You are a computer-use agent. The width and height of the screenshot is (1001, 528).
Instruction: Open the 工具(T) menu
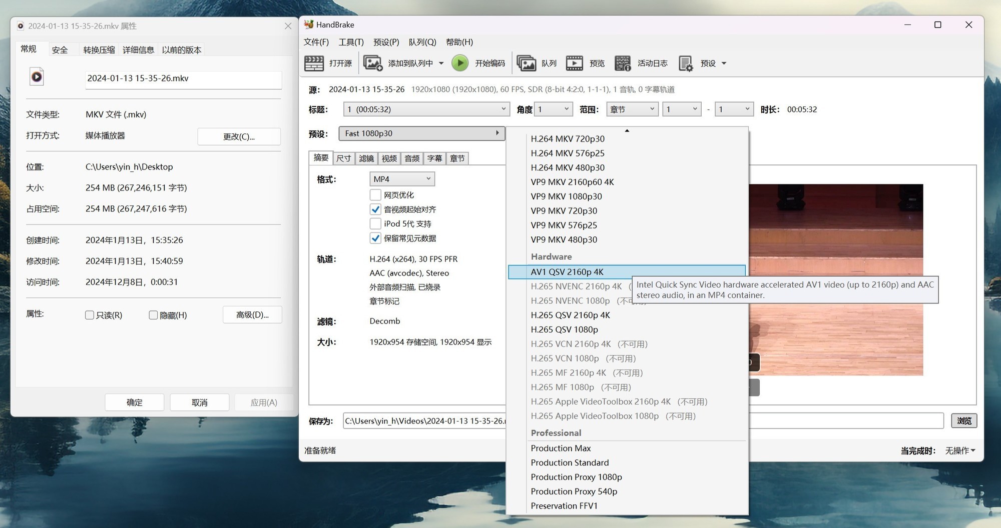click(351, 42)
